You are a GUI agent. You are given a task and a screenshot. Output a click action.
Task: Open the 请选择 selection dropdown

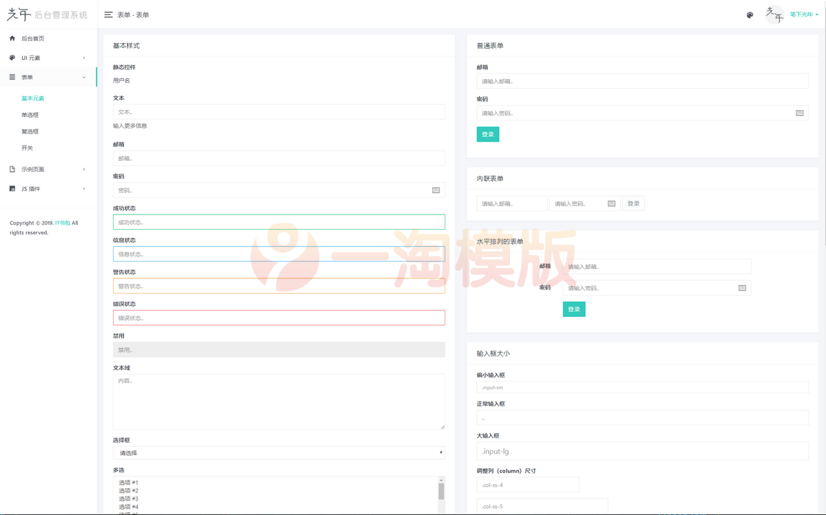[278, 452]
